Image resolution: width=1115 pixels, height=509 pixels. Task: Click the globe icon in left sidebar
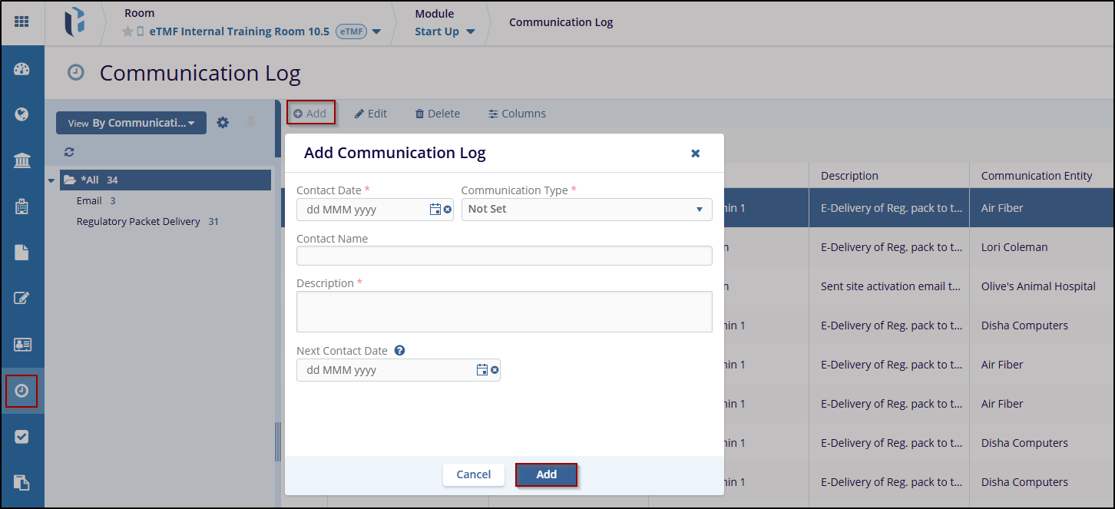pos(22,114)
